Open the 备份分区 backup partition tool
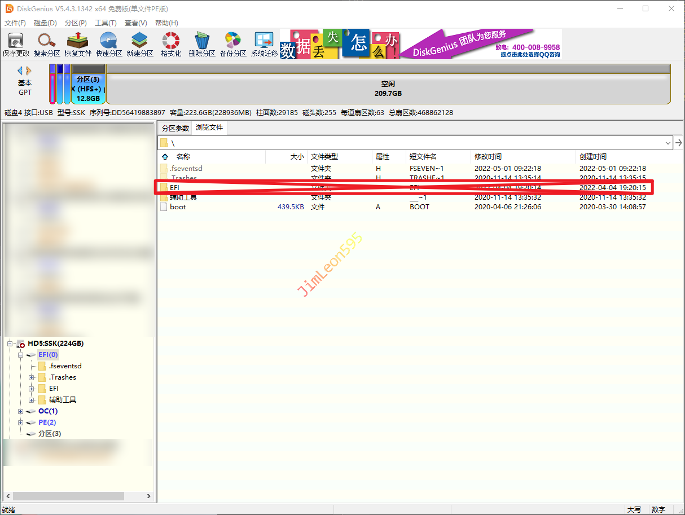The height and width of the screenshot is (515, 685). tap(233, 44)
